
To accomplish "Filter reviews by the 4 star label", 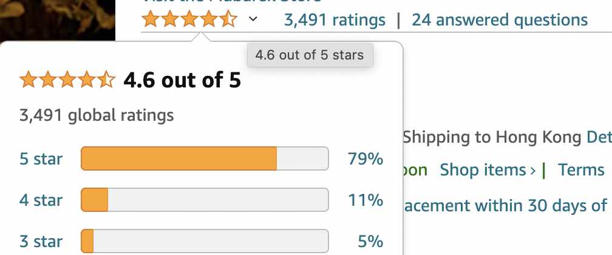I will point(41,200).
